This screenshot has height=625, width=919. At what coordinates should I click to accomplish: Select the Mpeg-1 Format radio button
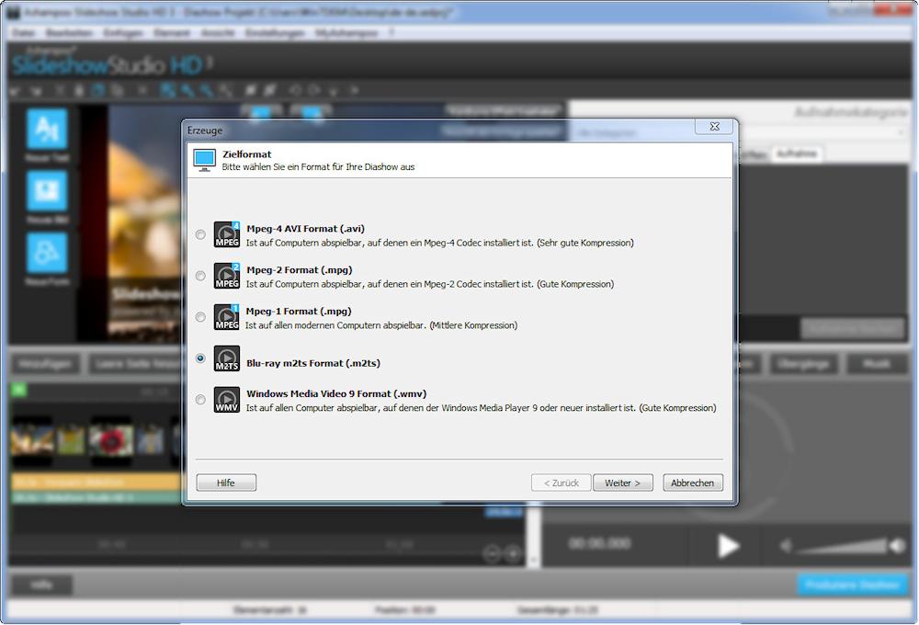click(200, 317)
